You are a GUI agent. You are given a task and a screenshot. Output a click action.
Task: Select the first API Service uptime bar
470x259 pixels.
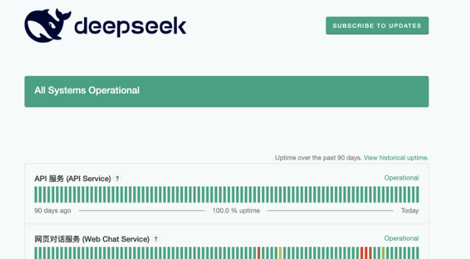36,194
